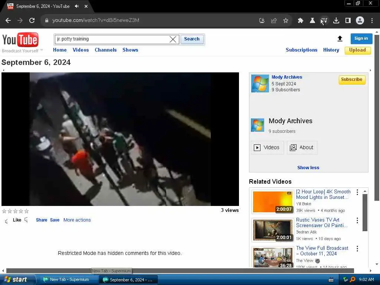The width and height of the screenshot is (380, 285).
Task: Click the YouTube logo
Action: [x=20, y=40]
